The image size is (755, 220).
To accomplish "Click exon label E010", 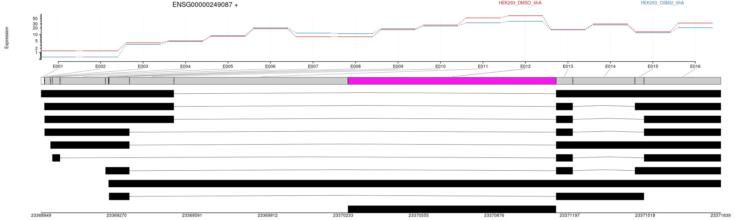I will point(440,66).
